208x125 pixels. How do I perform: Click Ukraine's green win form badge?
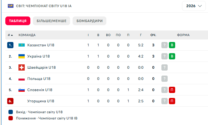pos(172,56)
